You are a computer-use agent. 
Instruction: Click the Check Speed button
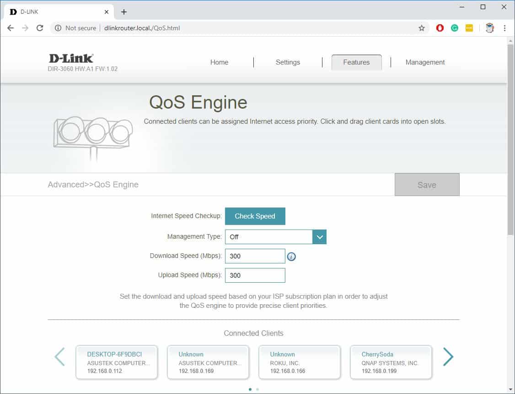[x=255, y=216]
